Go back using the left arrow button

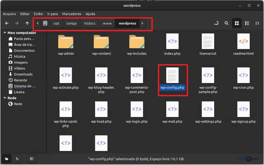click(x=7, y=23)
